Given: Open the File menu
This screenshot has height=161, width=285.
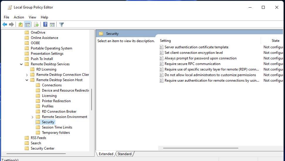Looking at the screenshot, I should point(6,17).
